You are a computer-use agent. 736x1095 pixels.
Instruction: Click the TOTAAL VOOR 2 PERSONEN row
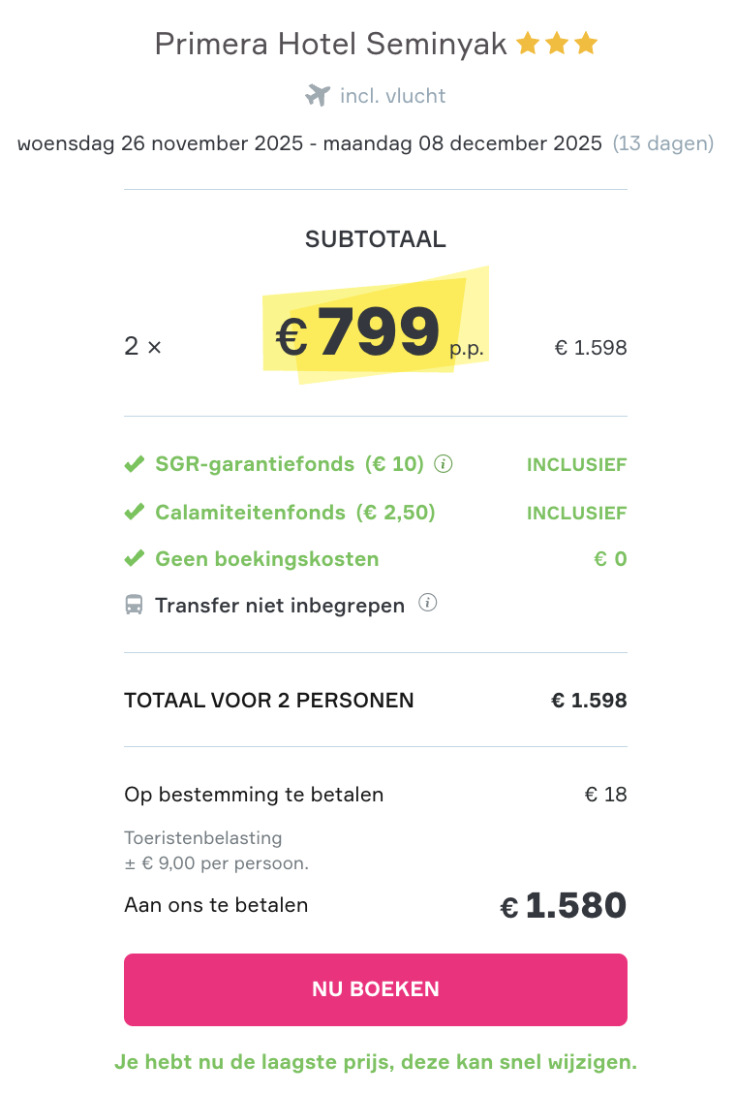coord(375,700)
